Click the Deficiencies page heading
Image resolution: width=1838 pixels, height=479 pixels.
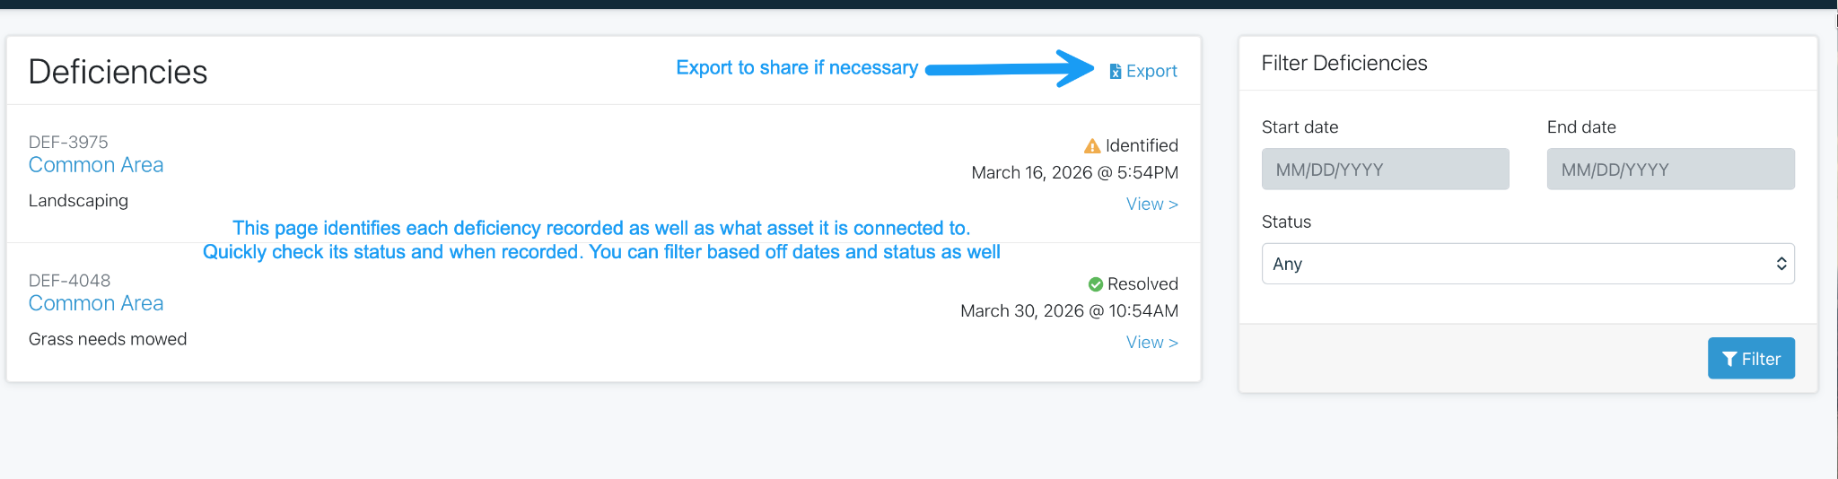pyautogui.click(x=118, y=72)
